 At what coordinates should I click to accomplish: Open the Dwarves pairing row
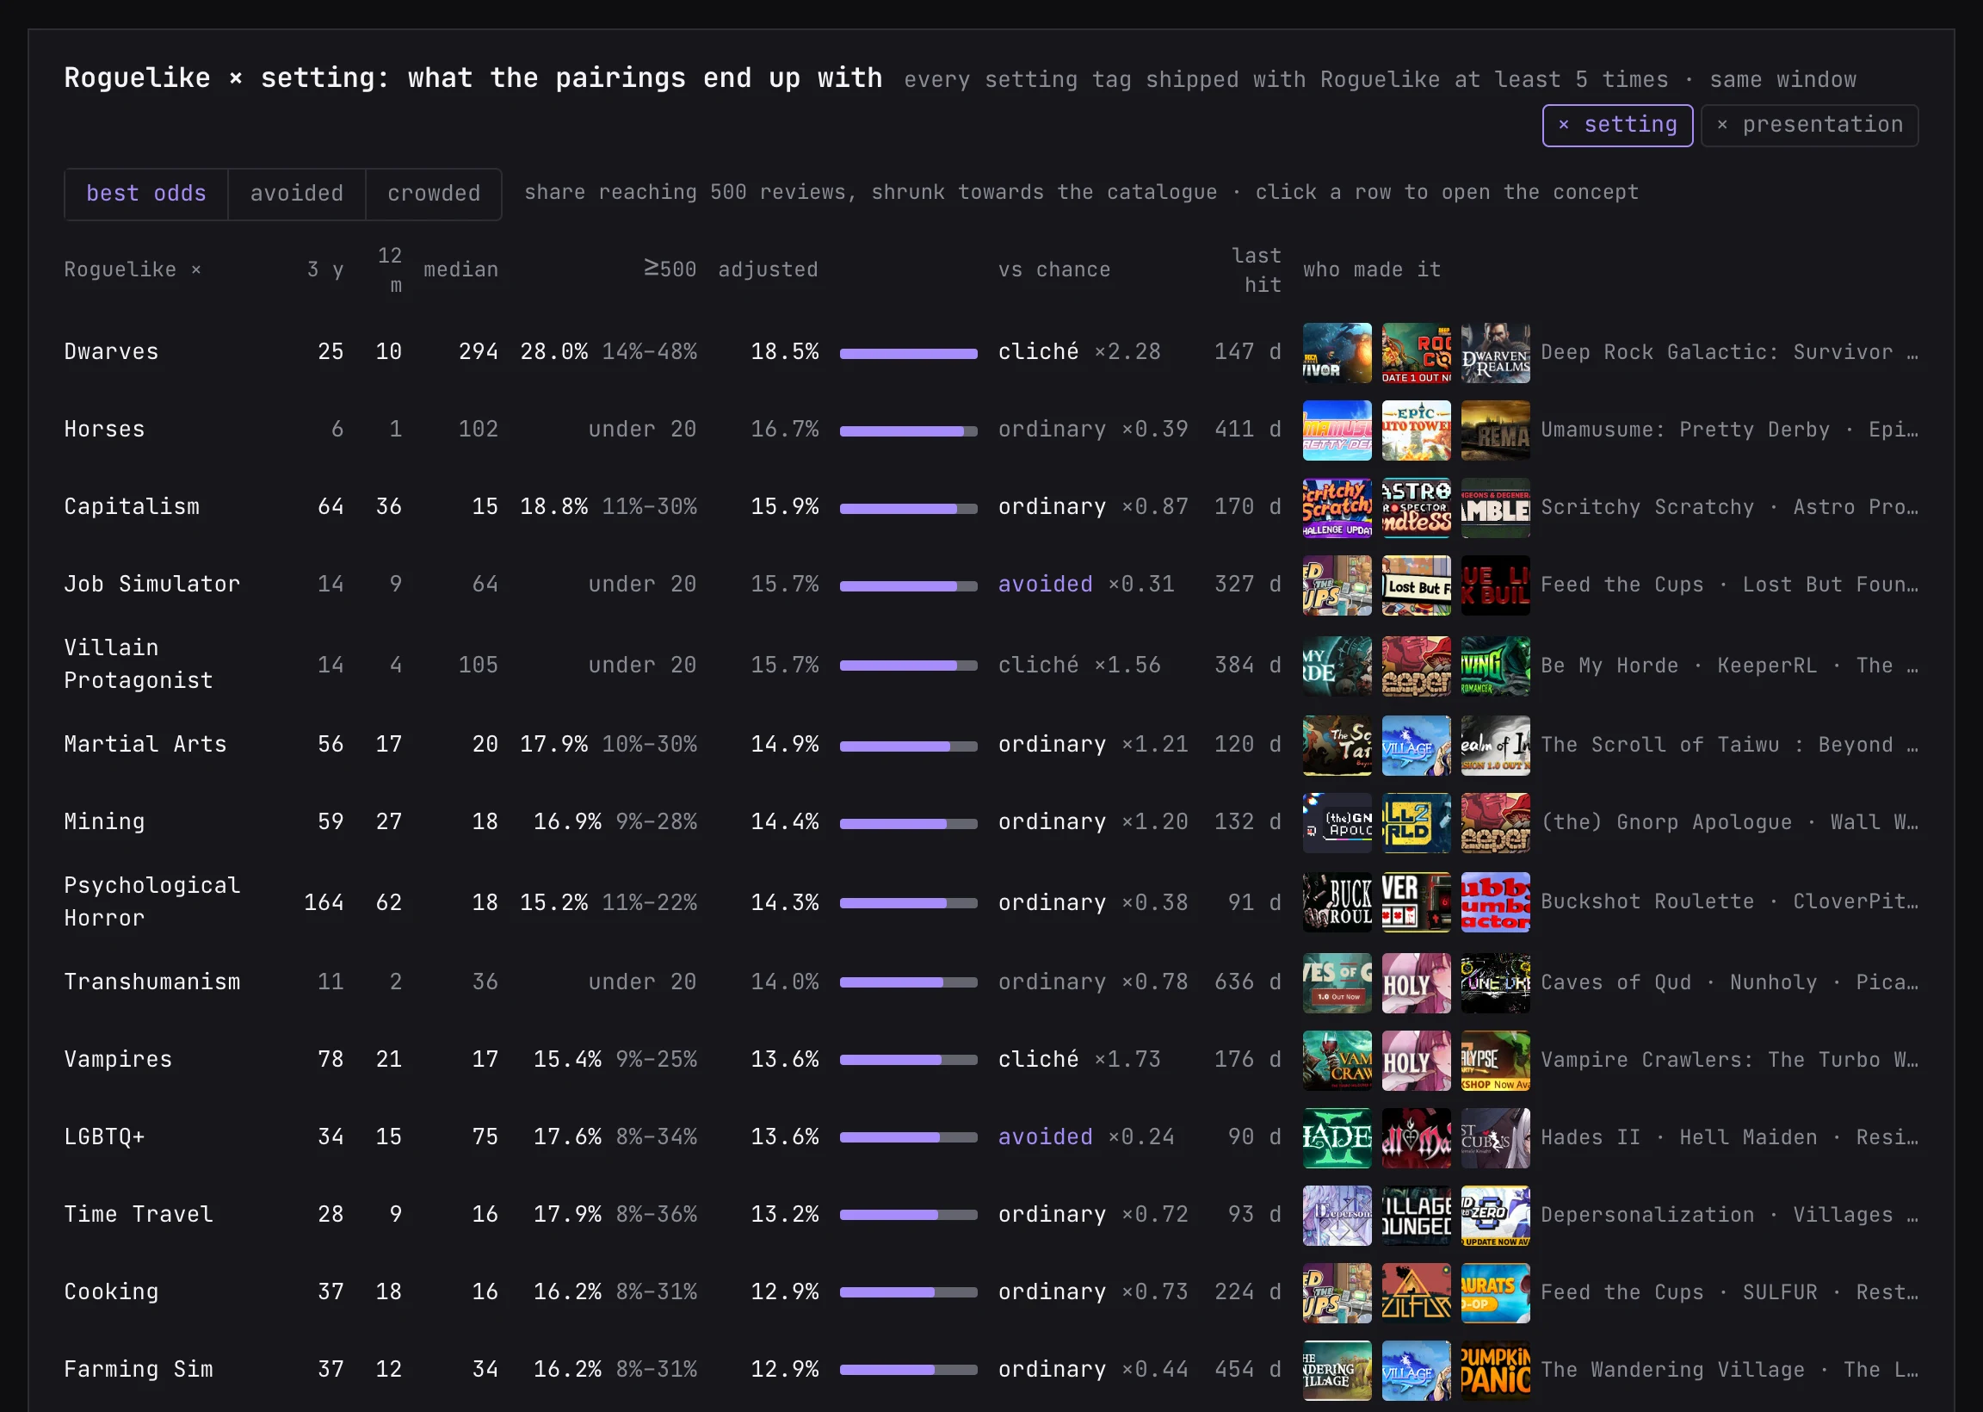coord(991,352)
